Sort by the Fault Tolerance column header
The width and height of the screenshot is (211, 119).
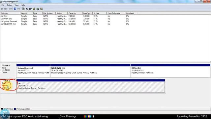[x=116, y=13]
